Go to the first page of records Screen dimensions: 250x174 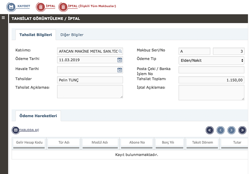(210, 130)
